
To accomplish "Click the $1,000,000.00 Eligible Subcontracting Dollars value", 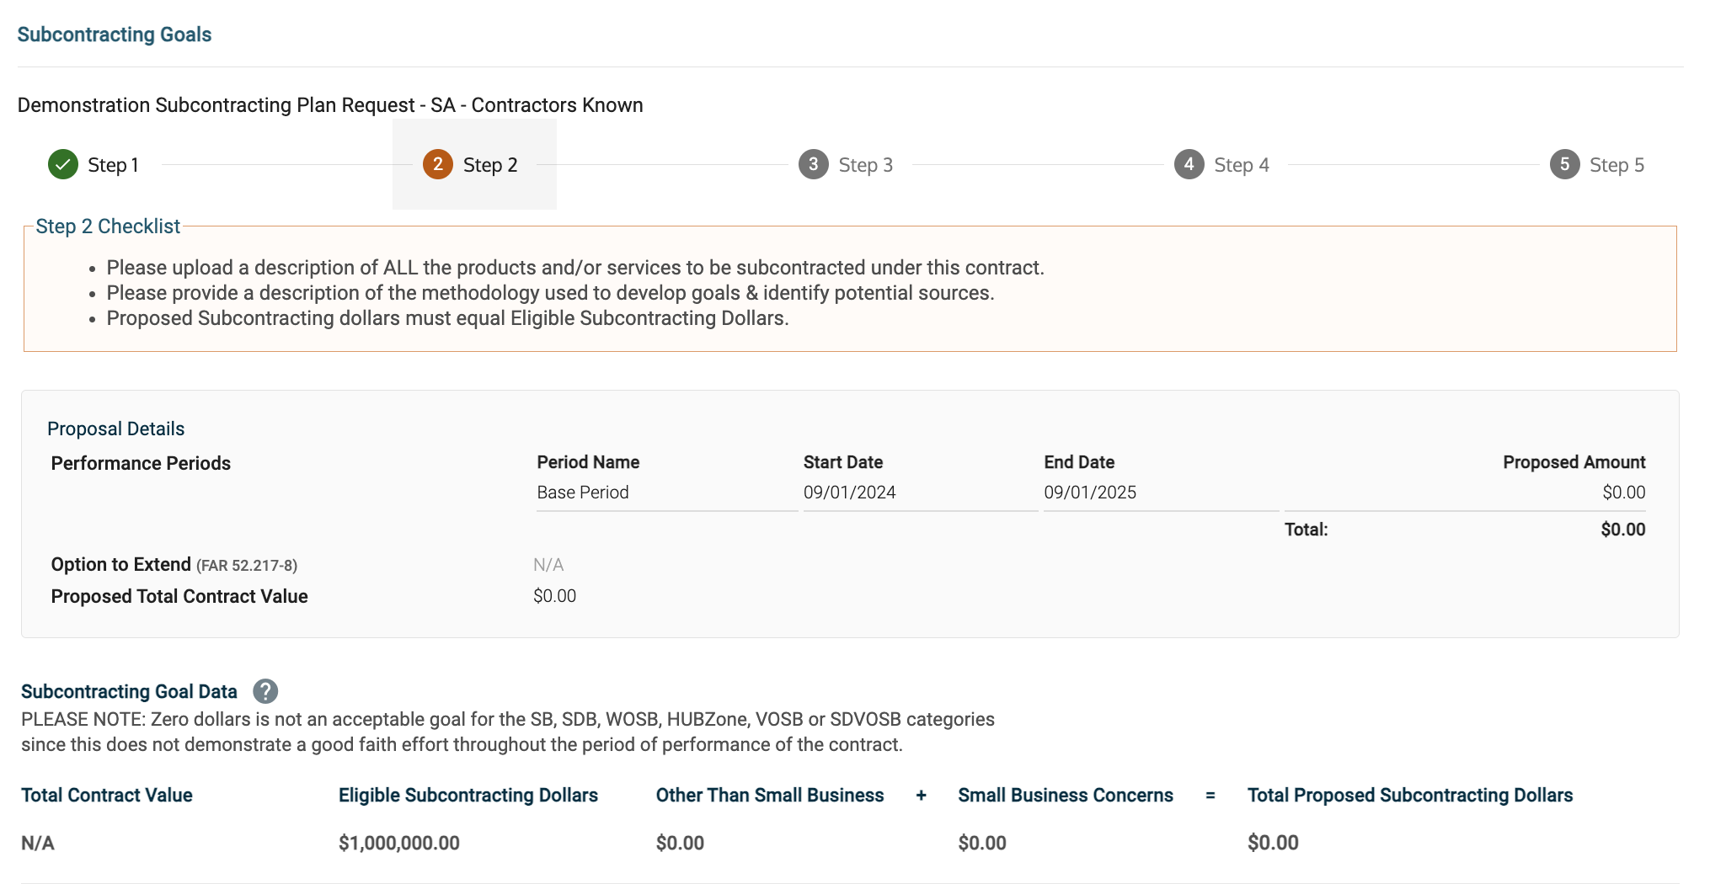I will point(399,843).
